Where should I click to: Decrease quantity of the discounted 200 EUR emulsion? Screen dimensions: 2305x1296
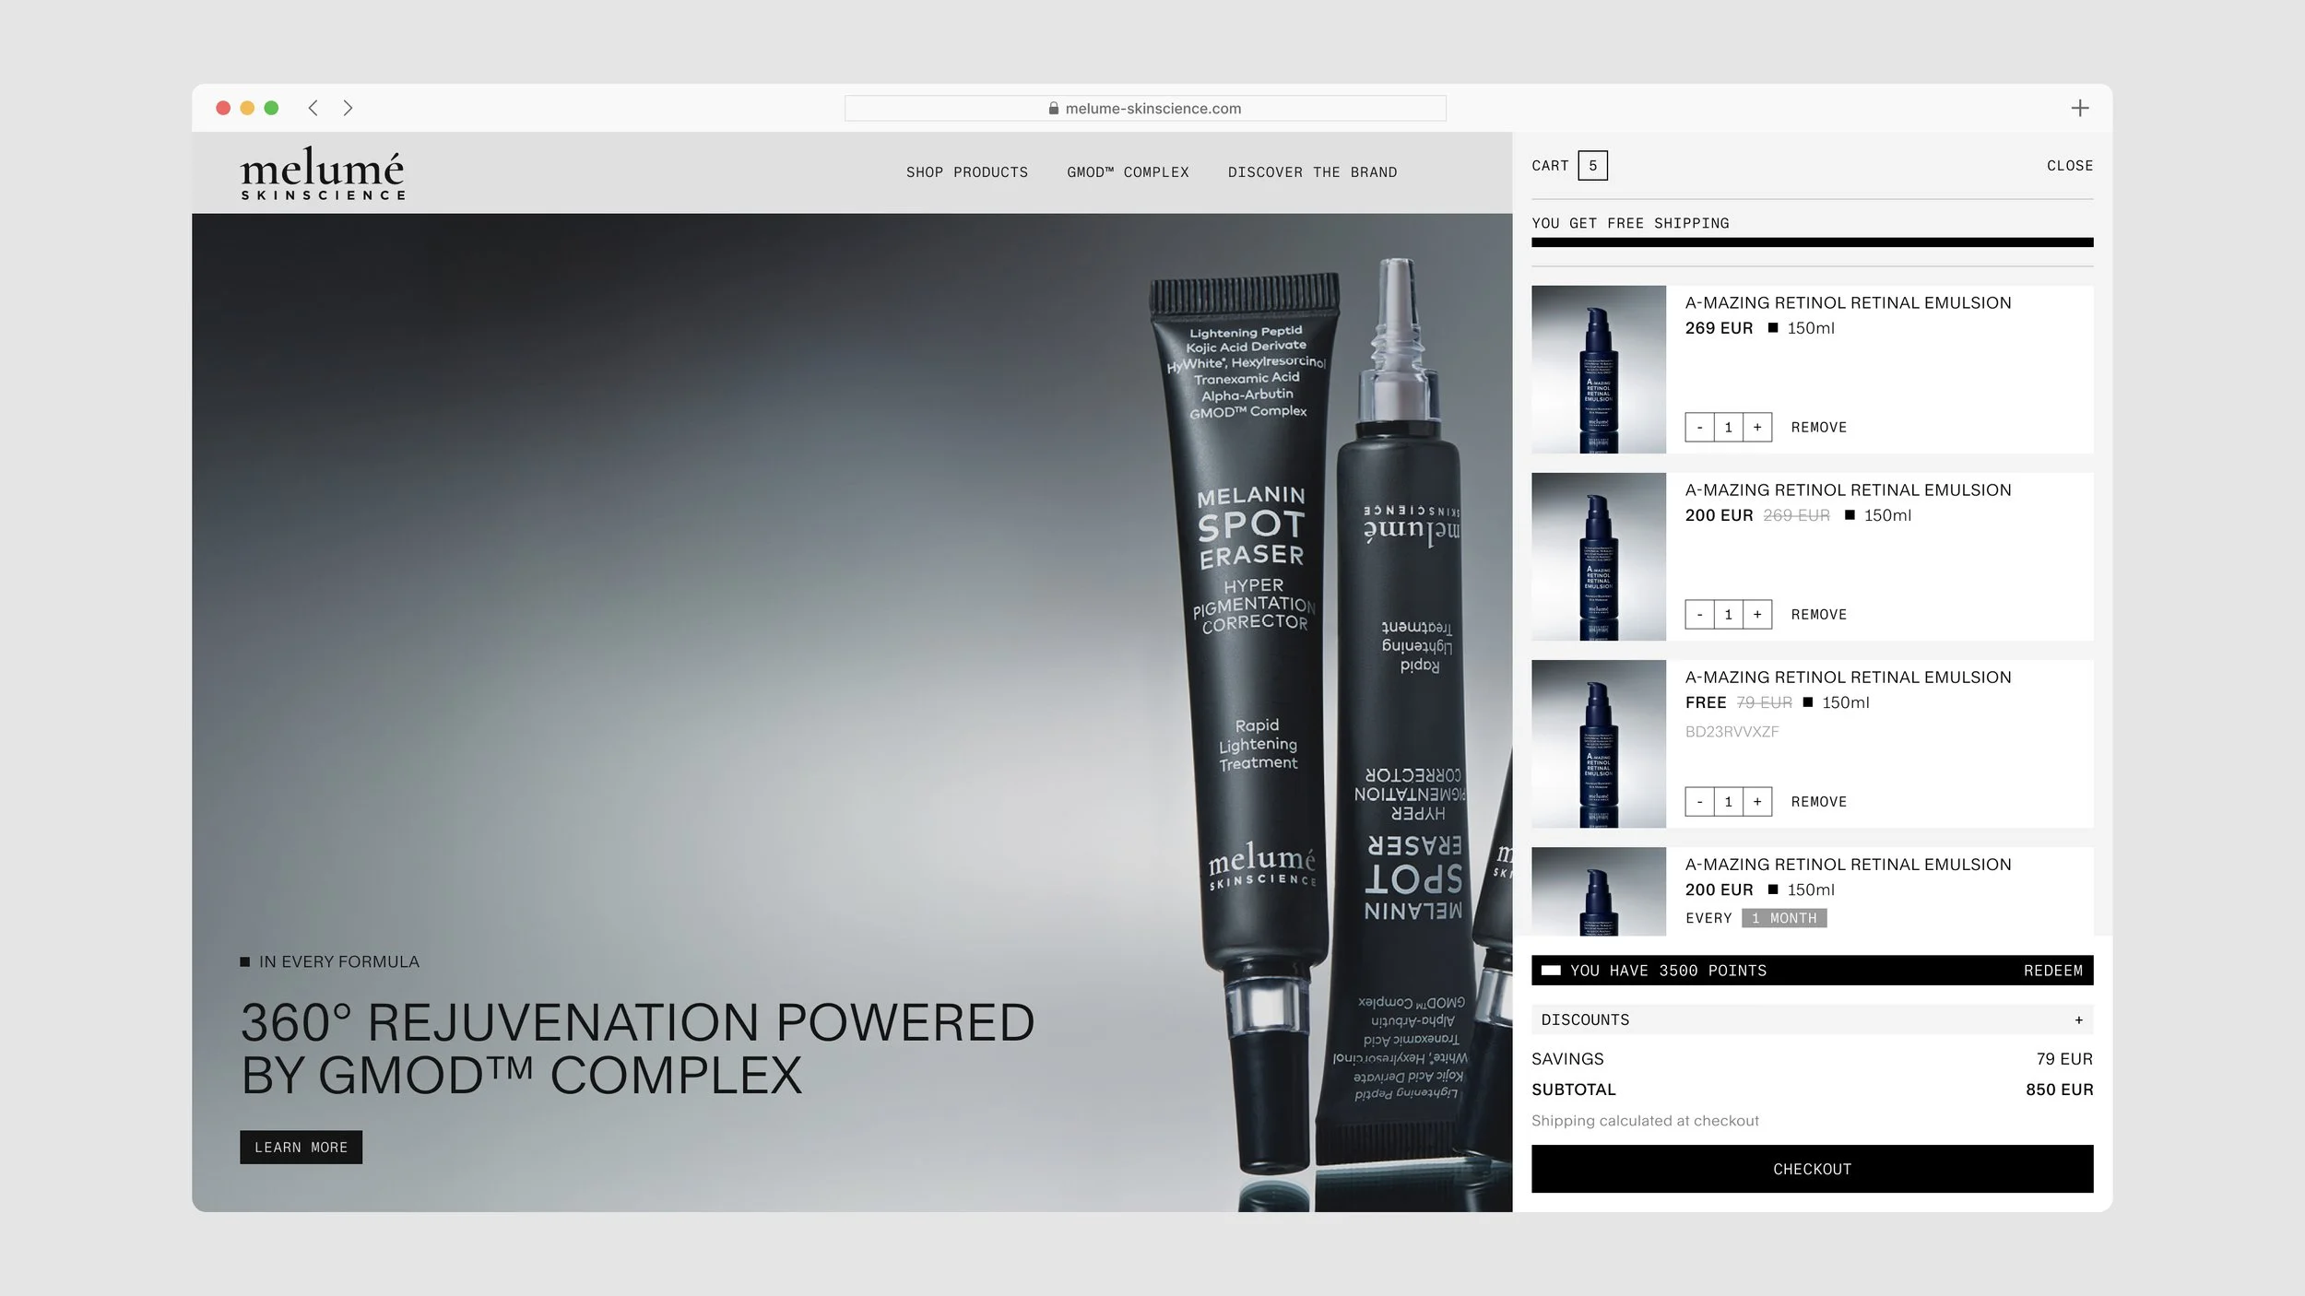pos(1699,615)
